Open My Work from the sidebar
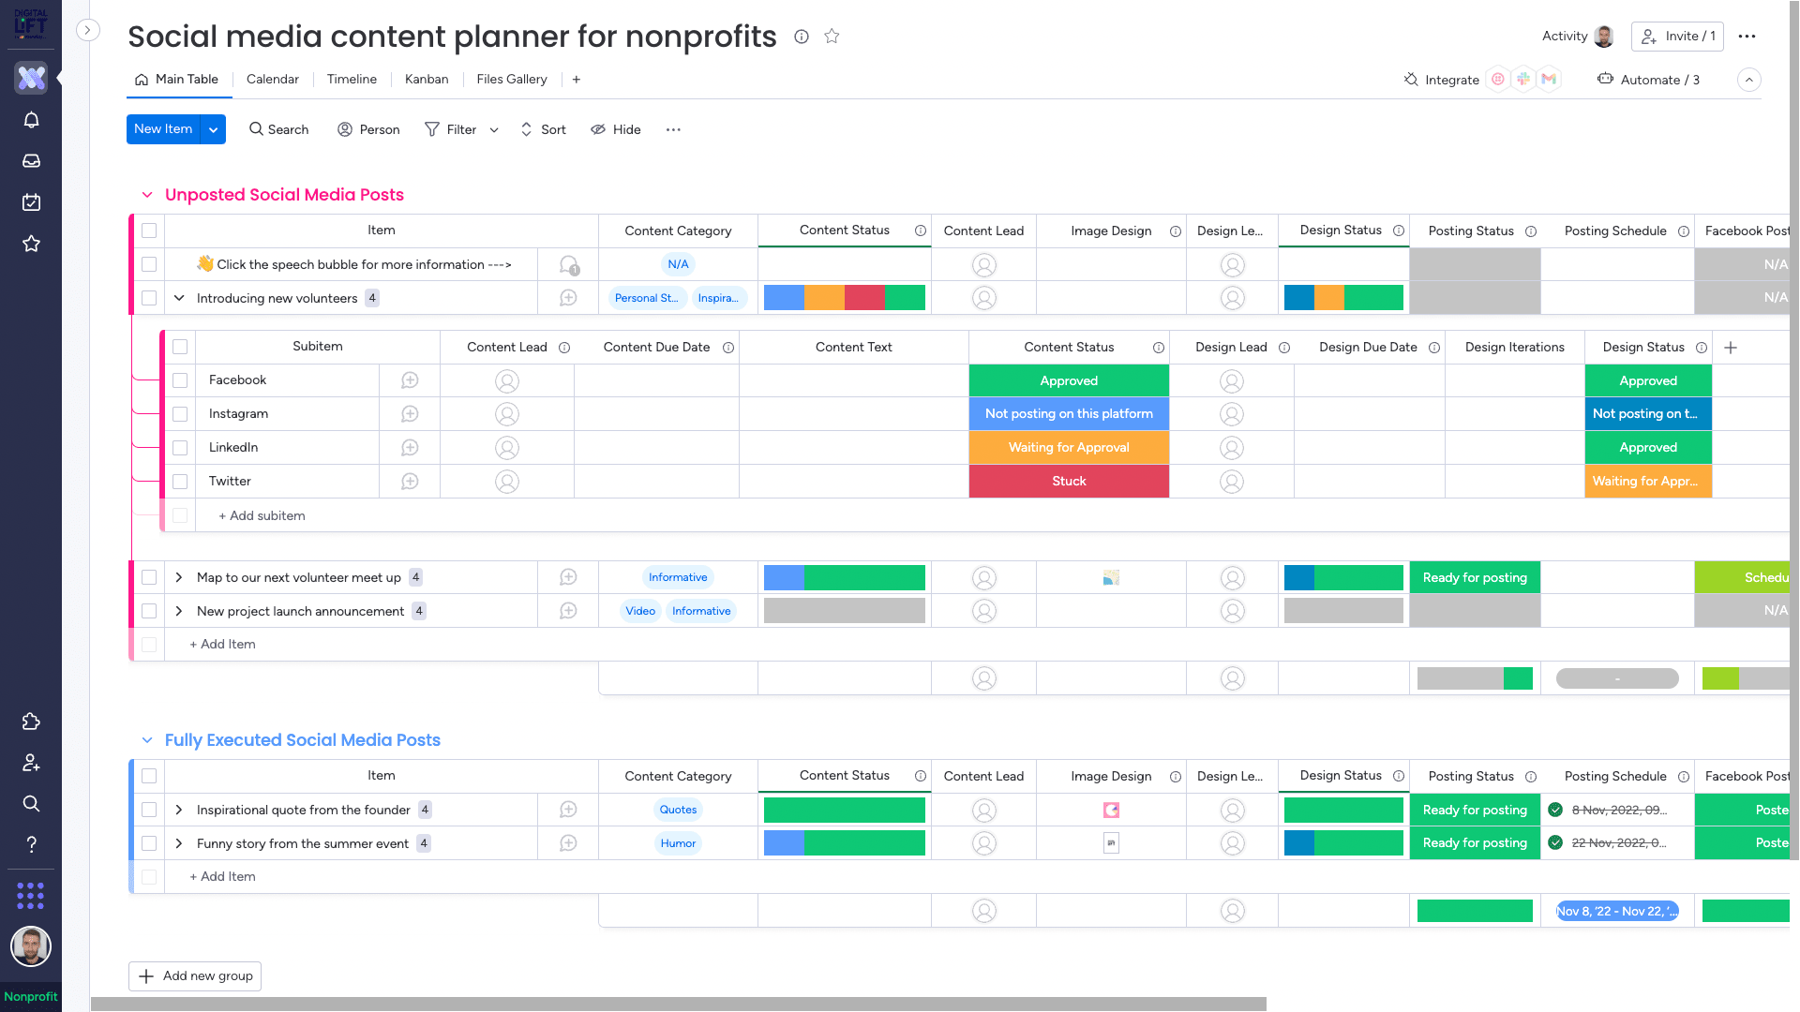This screenshot has width=1800, height=1012. coord(31,202)
